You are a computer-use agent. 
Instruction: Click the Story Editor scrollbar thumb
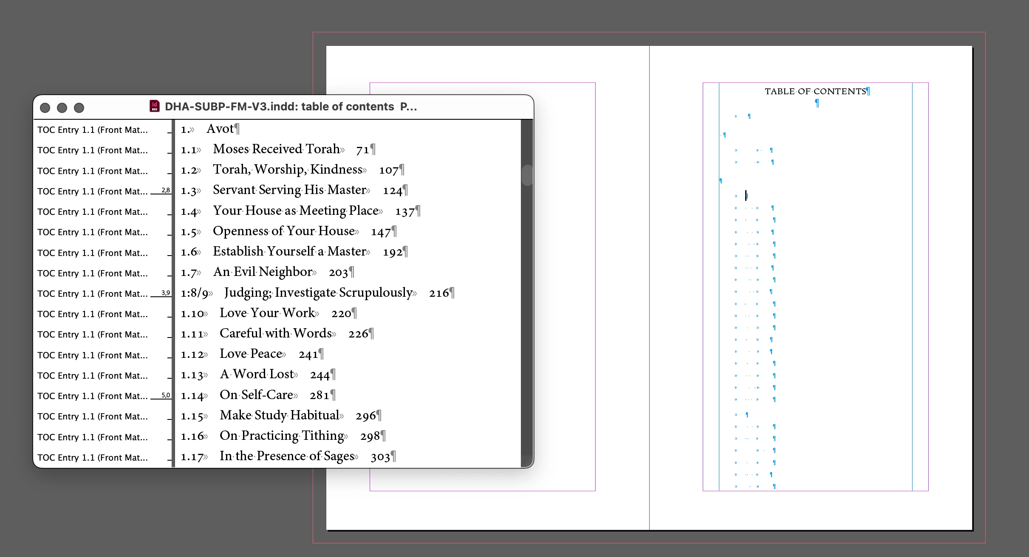[x=527, y=175]
